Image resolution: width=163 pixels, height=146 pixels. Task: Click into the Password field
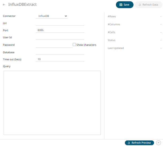click(x=54, y=45)
